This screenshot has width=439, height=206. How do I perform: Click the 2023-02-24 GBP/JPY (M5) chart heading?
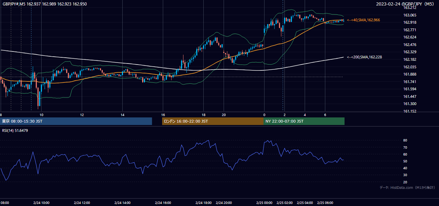(405, 4)
